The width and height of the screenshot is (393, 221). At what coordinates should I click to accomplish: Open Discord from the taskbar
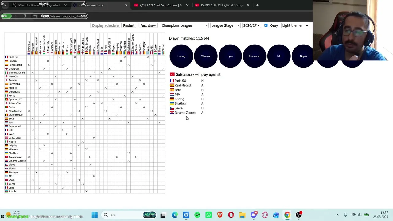[x=254, y=215]
